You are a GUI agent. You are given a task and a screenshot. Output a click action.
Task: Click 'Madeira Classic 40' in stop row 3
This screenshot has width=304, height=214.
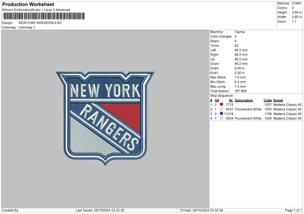pyautogui.click(x=287, y=114)
